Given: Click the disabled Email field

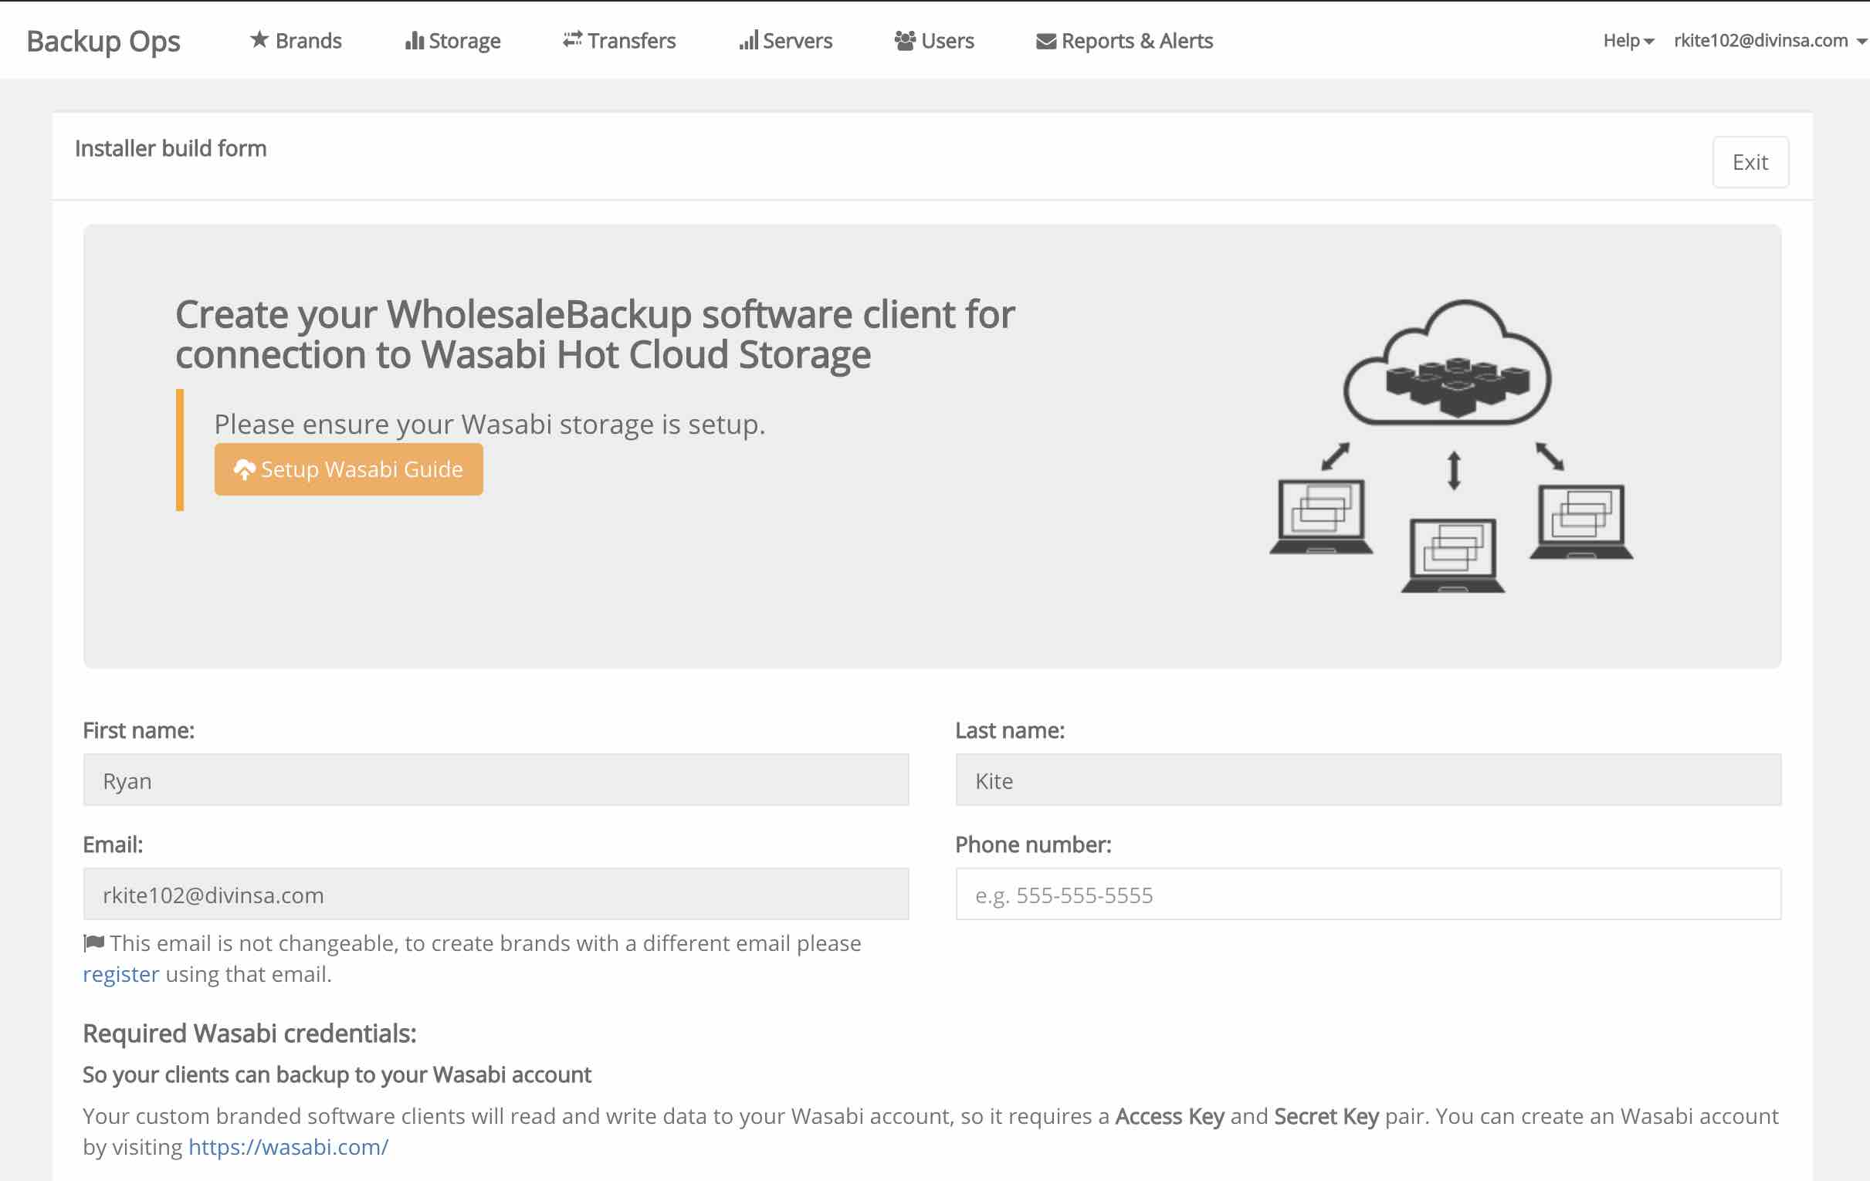Looking at the screenshot, I should click(x=496, y=894).
